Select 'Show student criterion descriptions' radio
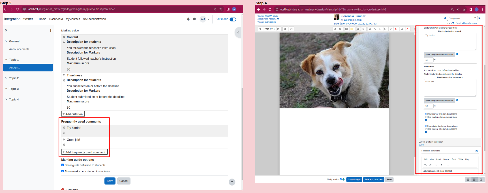Viewport: 488px width, 193px height. point(426,126)
